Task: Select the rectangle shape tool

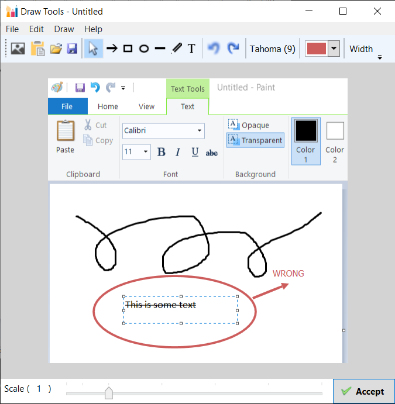Action: point(128,49)
